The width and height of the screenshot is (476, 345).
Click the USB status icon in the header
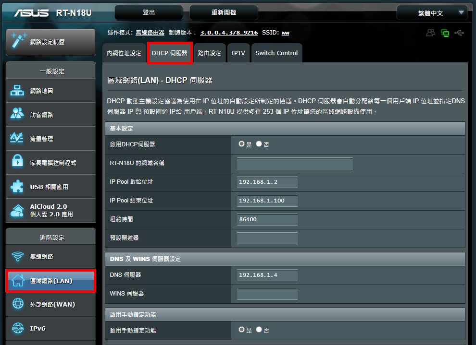click(460, 32)
